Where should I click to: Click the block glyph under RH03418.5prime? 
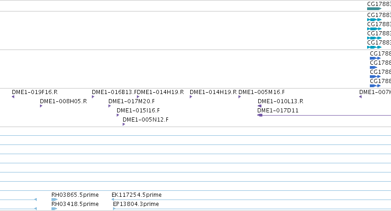(x=54, y=209)
